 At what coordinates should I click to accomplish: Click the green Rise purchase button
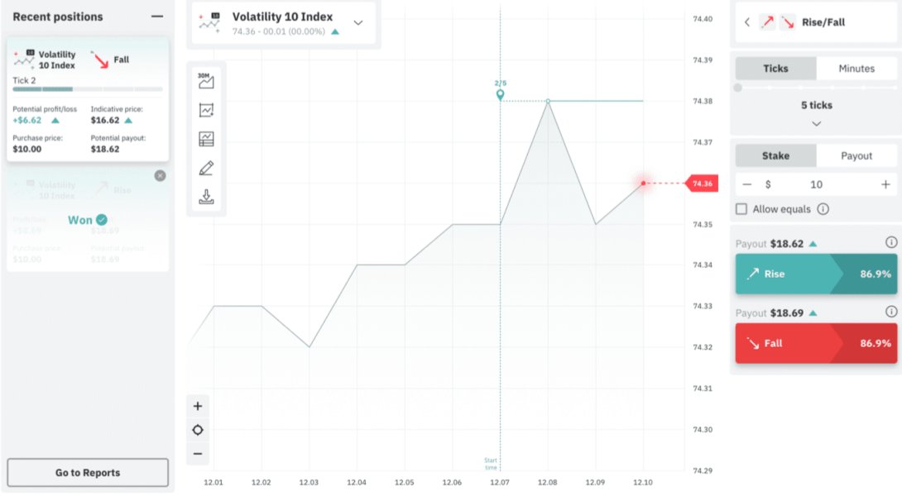[816, 274]
